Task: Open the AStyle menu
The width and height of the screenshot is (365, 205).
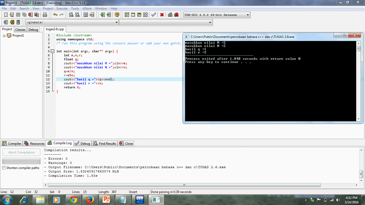Action: click(87, 9)
